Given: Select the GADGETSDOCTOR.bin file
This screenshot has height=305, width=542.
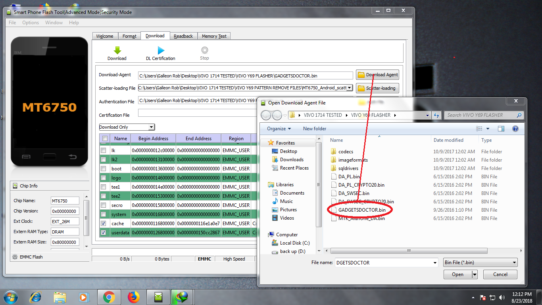Looking at the screenshot, I should [x=358, y=210].
